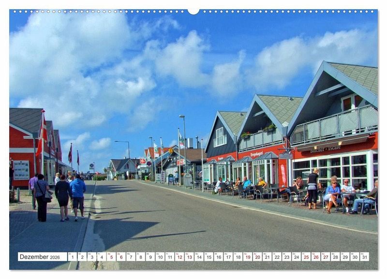
Task: Choose the red date 26
Action: click(x=315, y=257)
